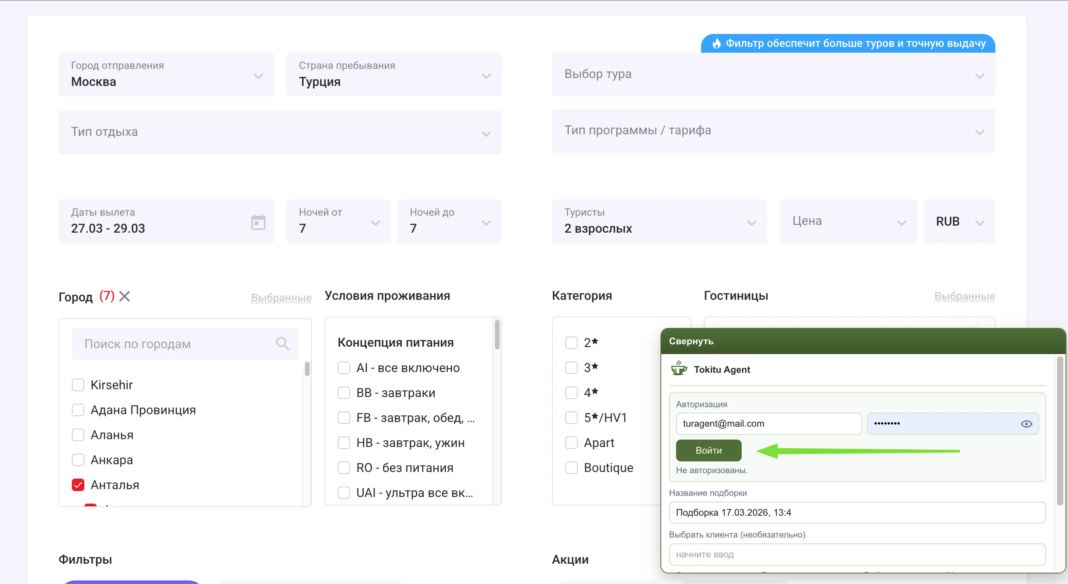Clear selected cities with the X icon

point(125,296)
